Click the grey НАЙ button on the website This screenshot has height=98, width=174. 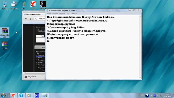[40, 47]
